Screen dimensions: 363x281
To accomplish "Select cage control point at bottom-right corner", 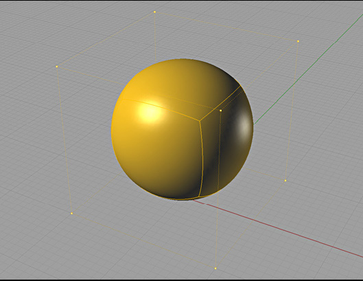I will pos(285,181).
